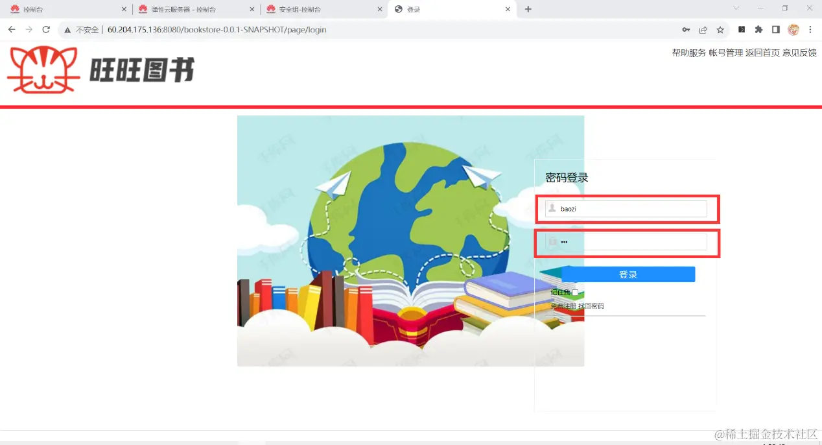Tick the 记住我 checkbox

[575, 293]
